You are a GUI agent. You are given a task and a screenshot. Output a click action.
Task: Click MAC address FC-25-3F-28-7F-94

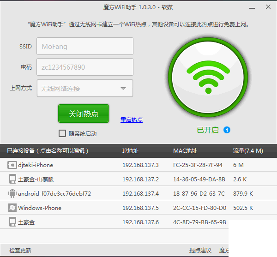tap(198, 165)
